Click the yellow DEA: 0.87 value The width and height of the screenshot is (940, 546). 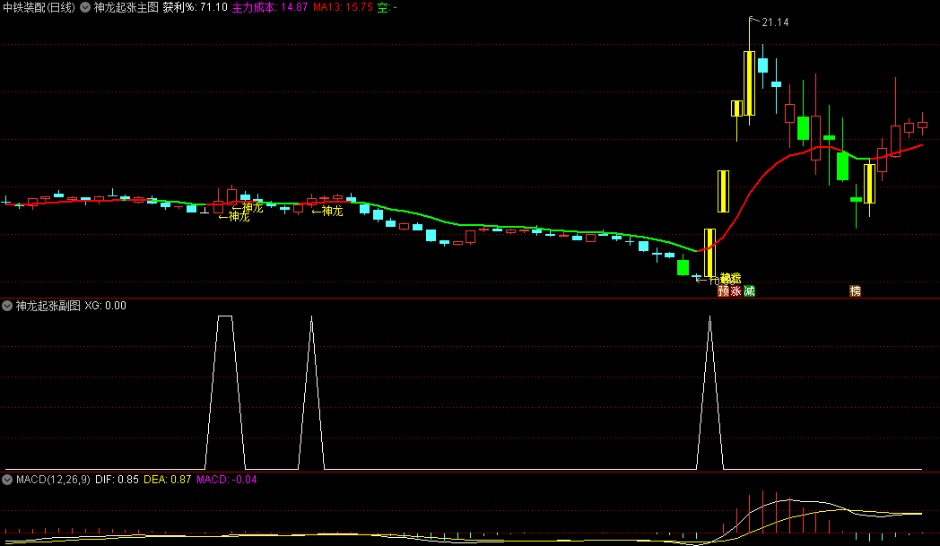click(167, 480)
